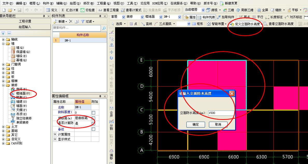Click the 搜索构件 search box
Viewport: 308px width, 164px height.
(x=76, y=28)
